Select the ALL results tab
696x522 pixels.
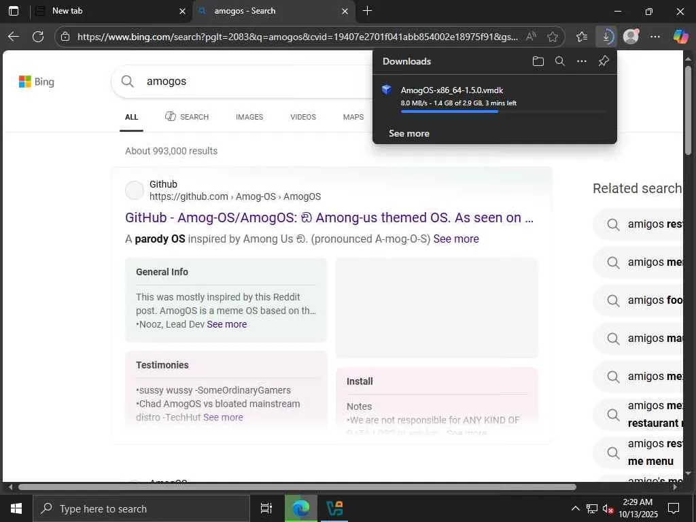tap(131, 117)
